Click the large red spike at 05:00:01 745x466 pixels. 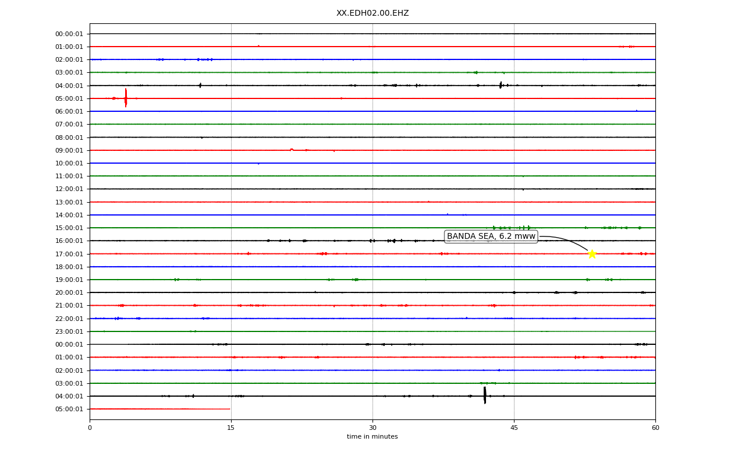coord(126,98)
